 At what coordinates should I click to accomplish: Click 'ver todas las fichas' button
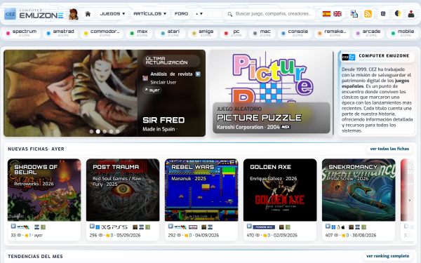click(389, 149)
